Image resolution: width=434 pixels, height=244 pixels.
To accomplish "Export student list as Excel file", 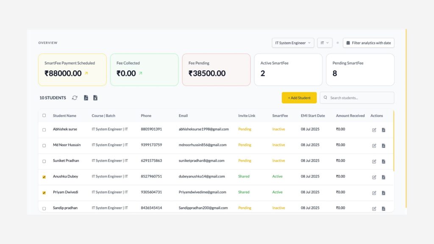I will click(x=95, y=98).
